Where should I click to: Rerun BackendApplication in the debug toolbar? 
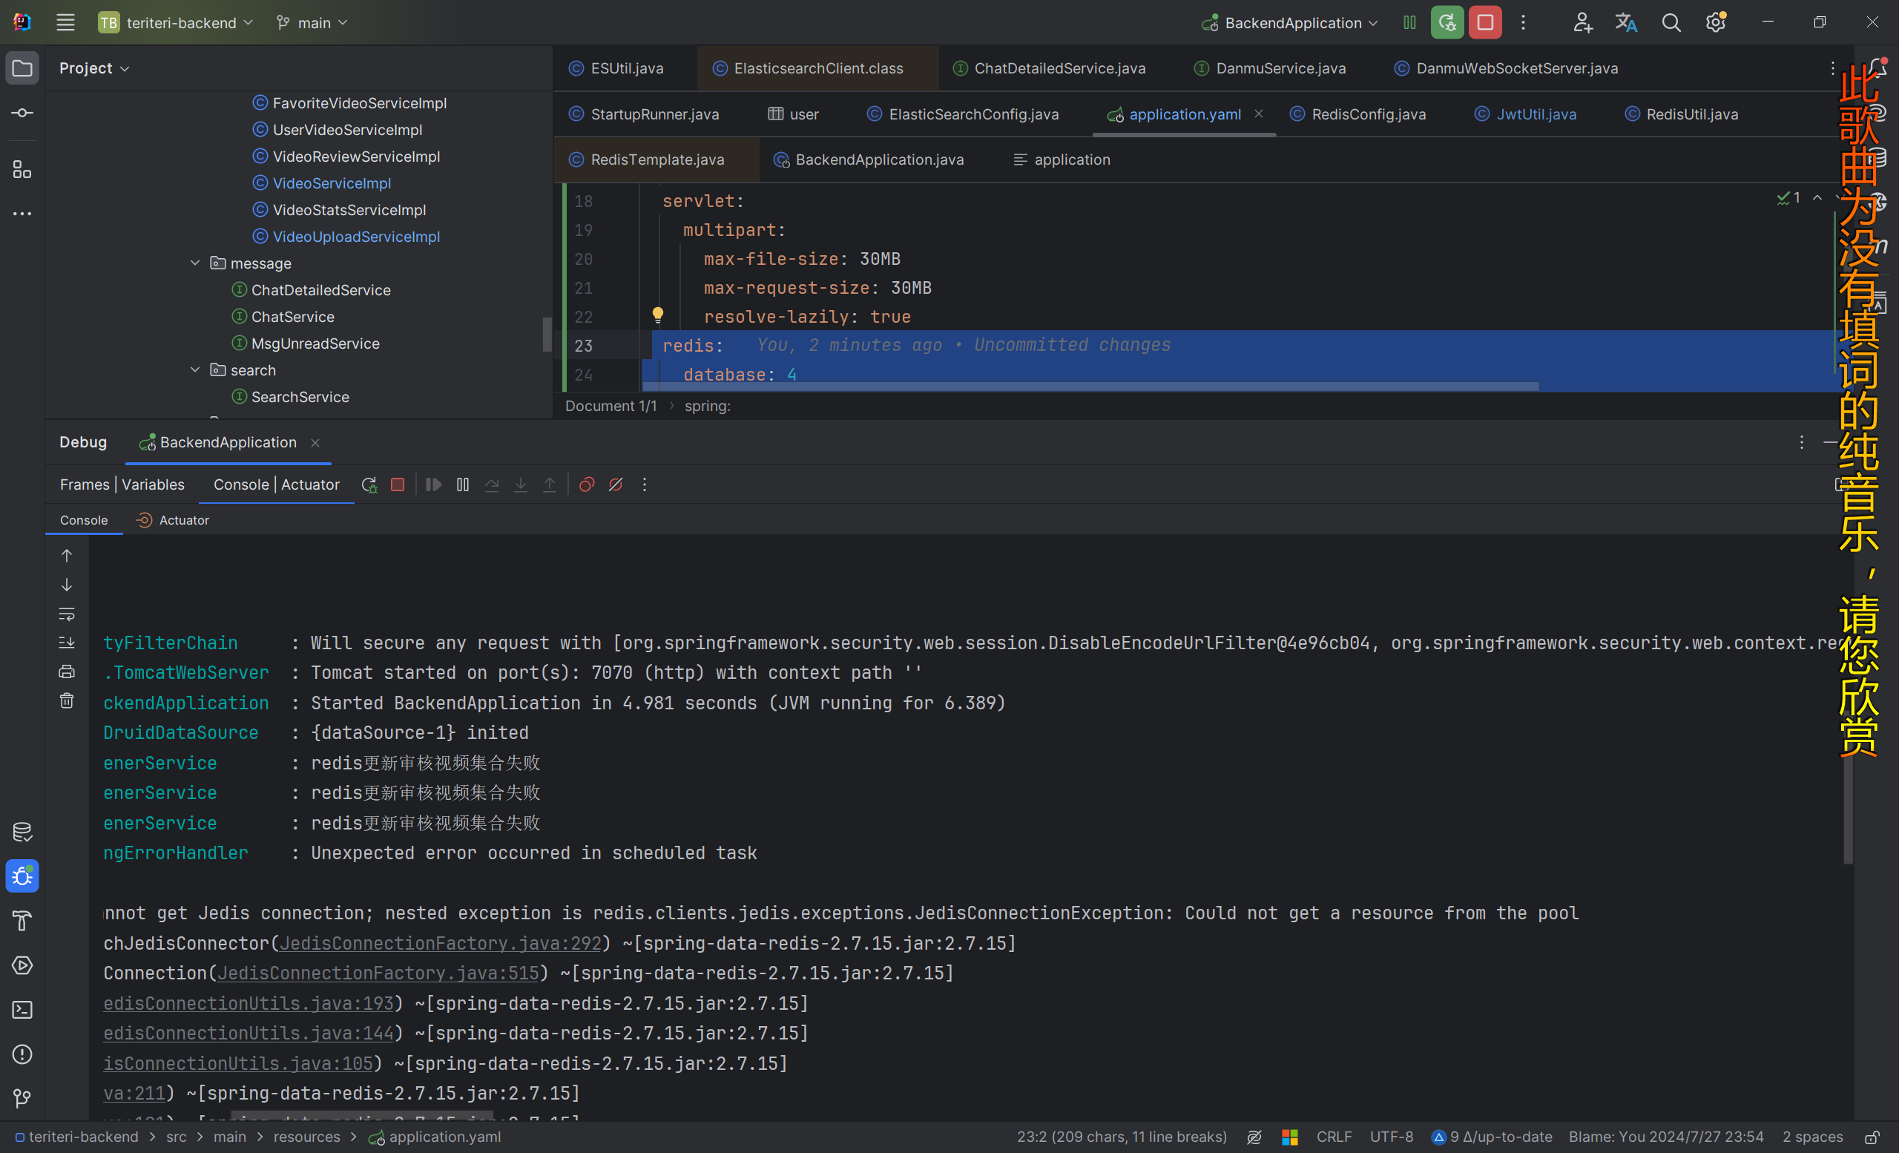(x=369, y=484)
